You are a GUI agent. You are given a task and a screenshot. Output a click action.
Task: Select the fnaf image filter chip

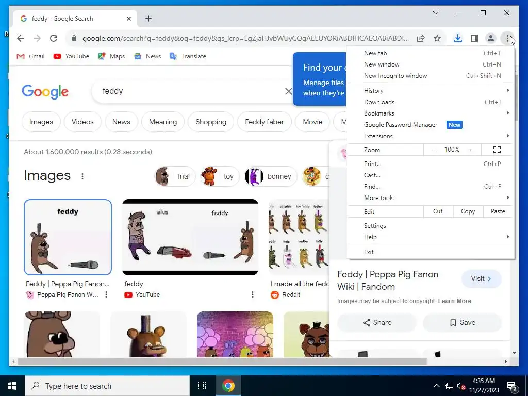[175, 176]
